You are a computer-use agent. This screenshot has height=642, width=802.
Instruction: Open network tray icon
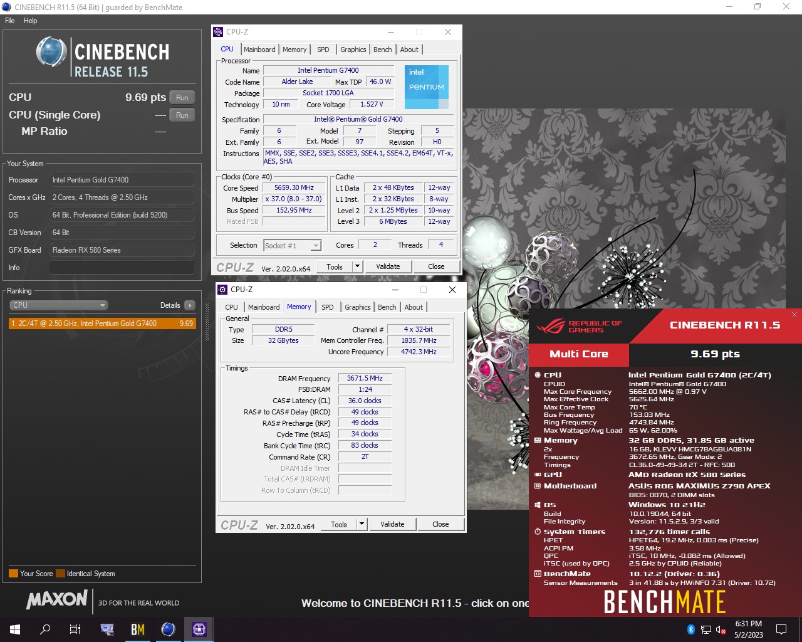(706, 629)
